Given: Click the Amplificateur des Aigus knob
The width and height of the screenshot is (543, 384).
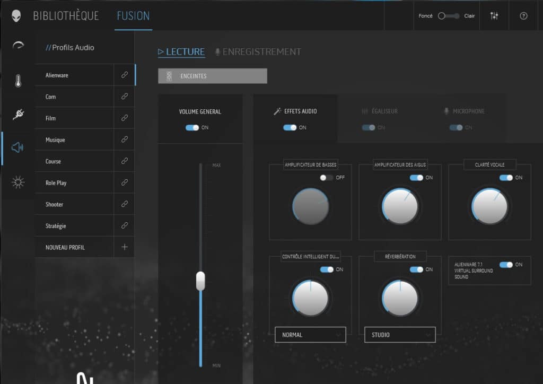Looking at the screenshot, I should point(400,206).
